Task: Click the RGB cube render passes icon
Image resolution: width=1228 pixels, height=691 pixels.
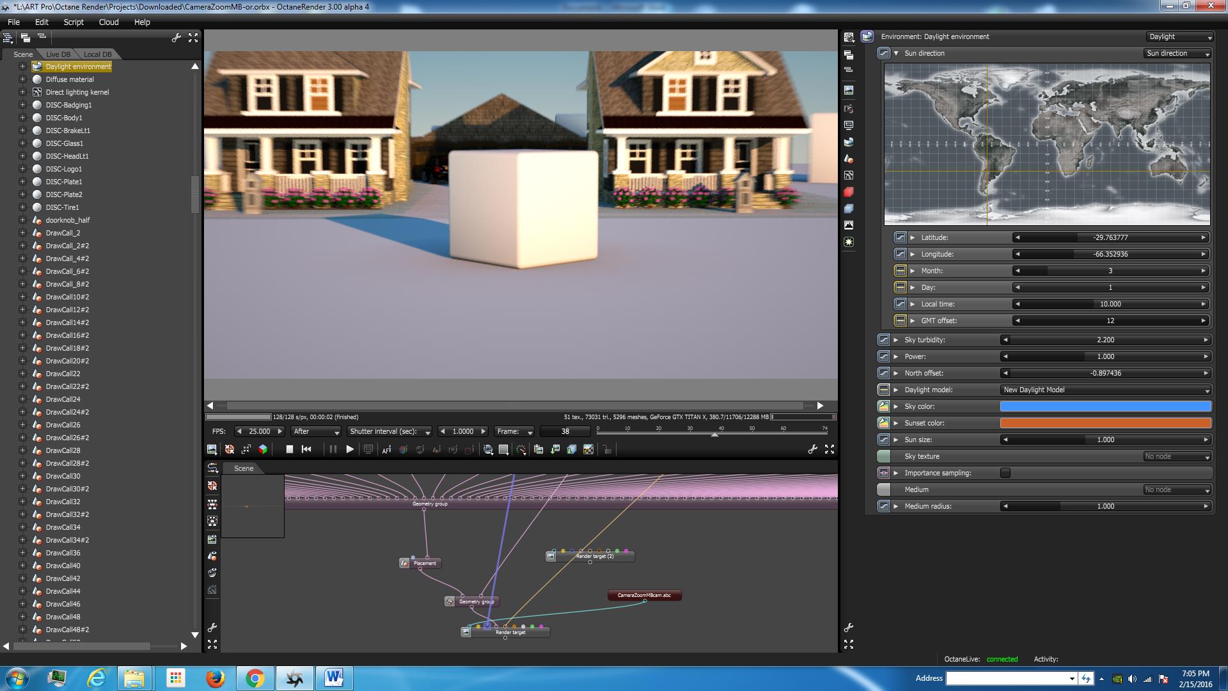Action: click(x=263, y=450)
